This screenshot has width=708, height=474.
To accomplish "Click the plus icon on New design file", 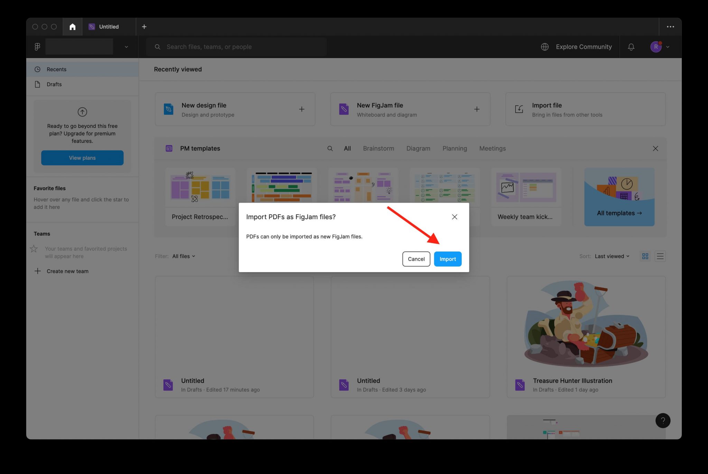I will point(301,109).
